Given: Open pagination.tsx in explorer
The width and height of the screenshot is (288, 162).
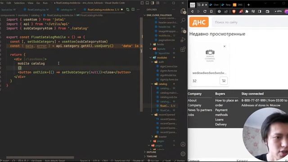Looking at the screenshot, I should click(166, 40).
